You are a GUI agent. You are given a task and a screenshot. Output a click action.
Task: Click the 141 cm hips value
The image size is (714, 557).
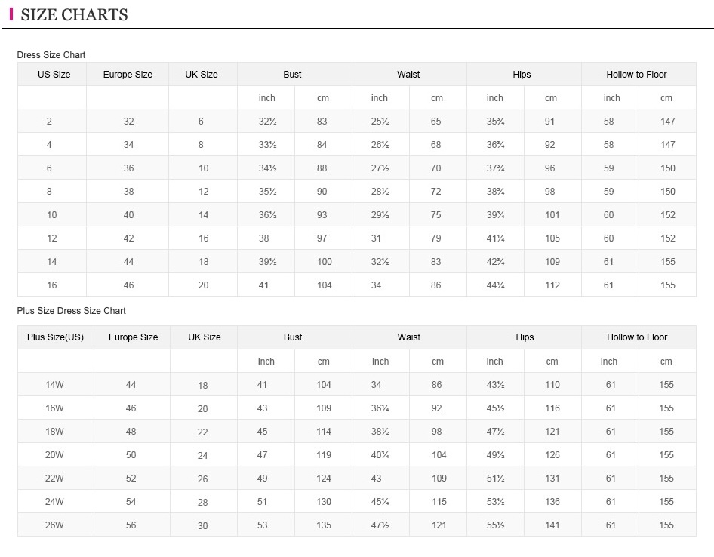click(552, 525)
